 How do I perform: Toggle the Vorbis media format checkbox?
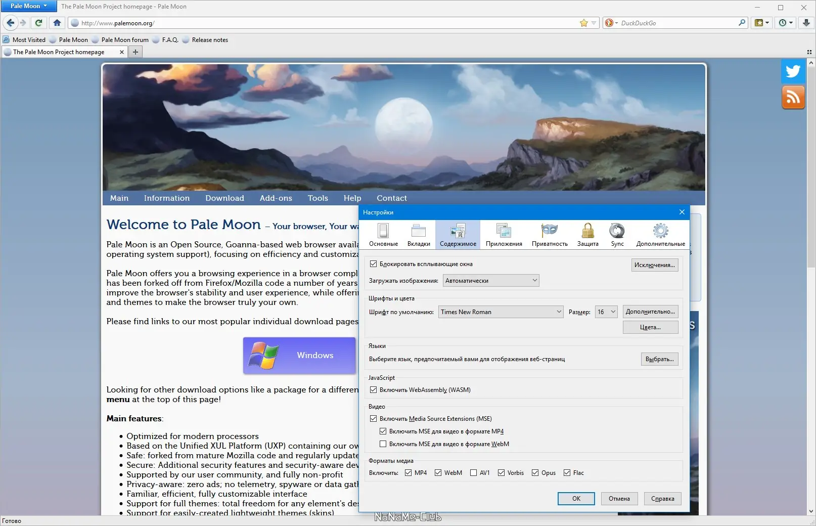point(502,473)
